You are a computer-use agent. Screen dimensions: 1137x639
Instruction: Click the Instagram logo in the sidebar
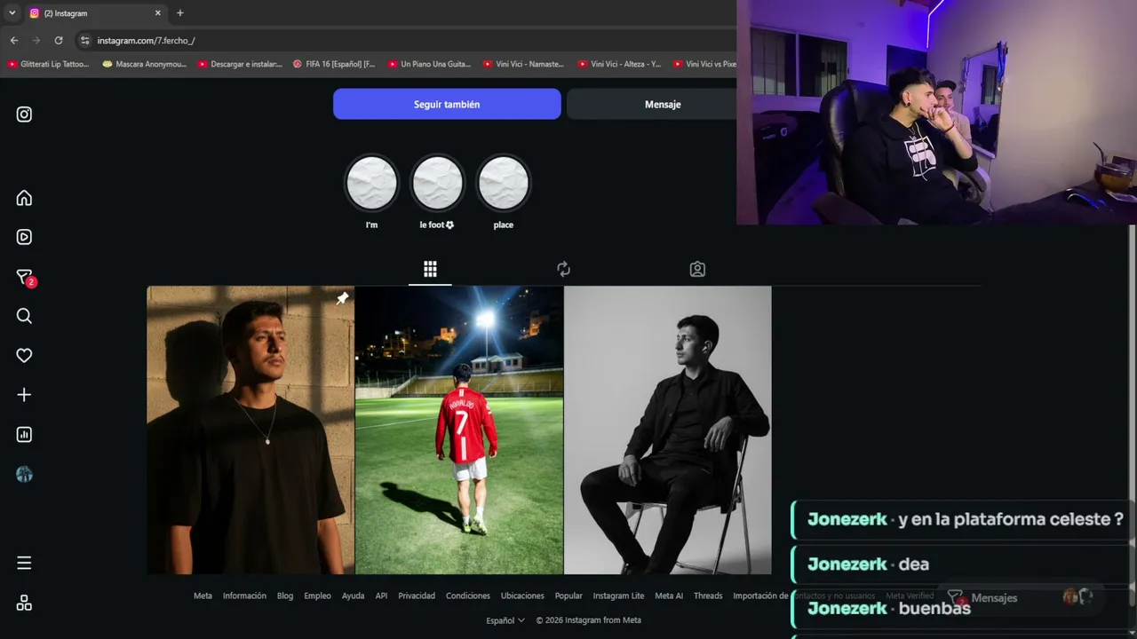pos(24,114)
